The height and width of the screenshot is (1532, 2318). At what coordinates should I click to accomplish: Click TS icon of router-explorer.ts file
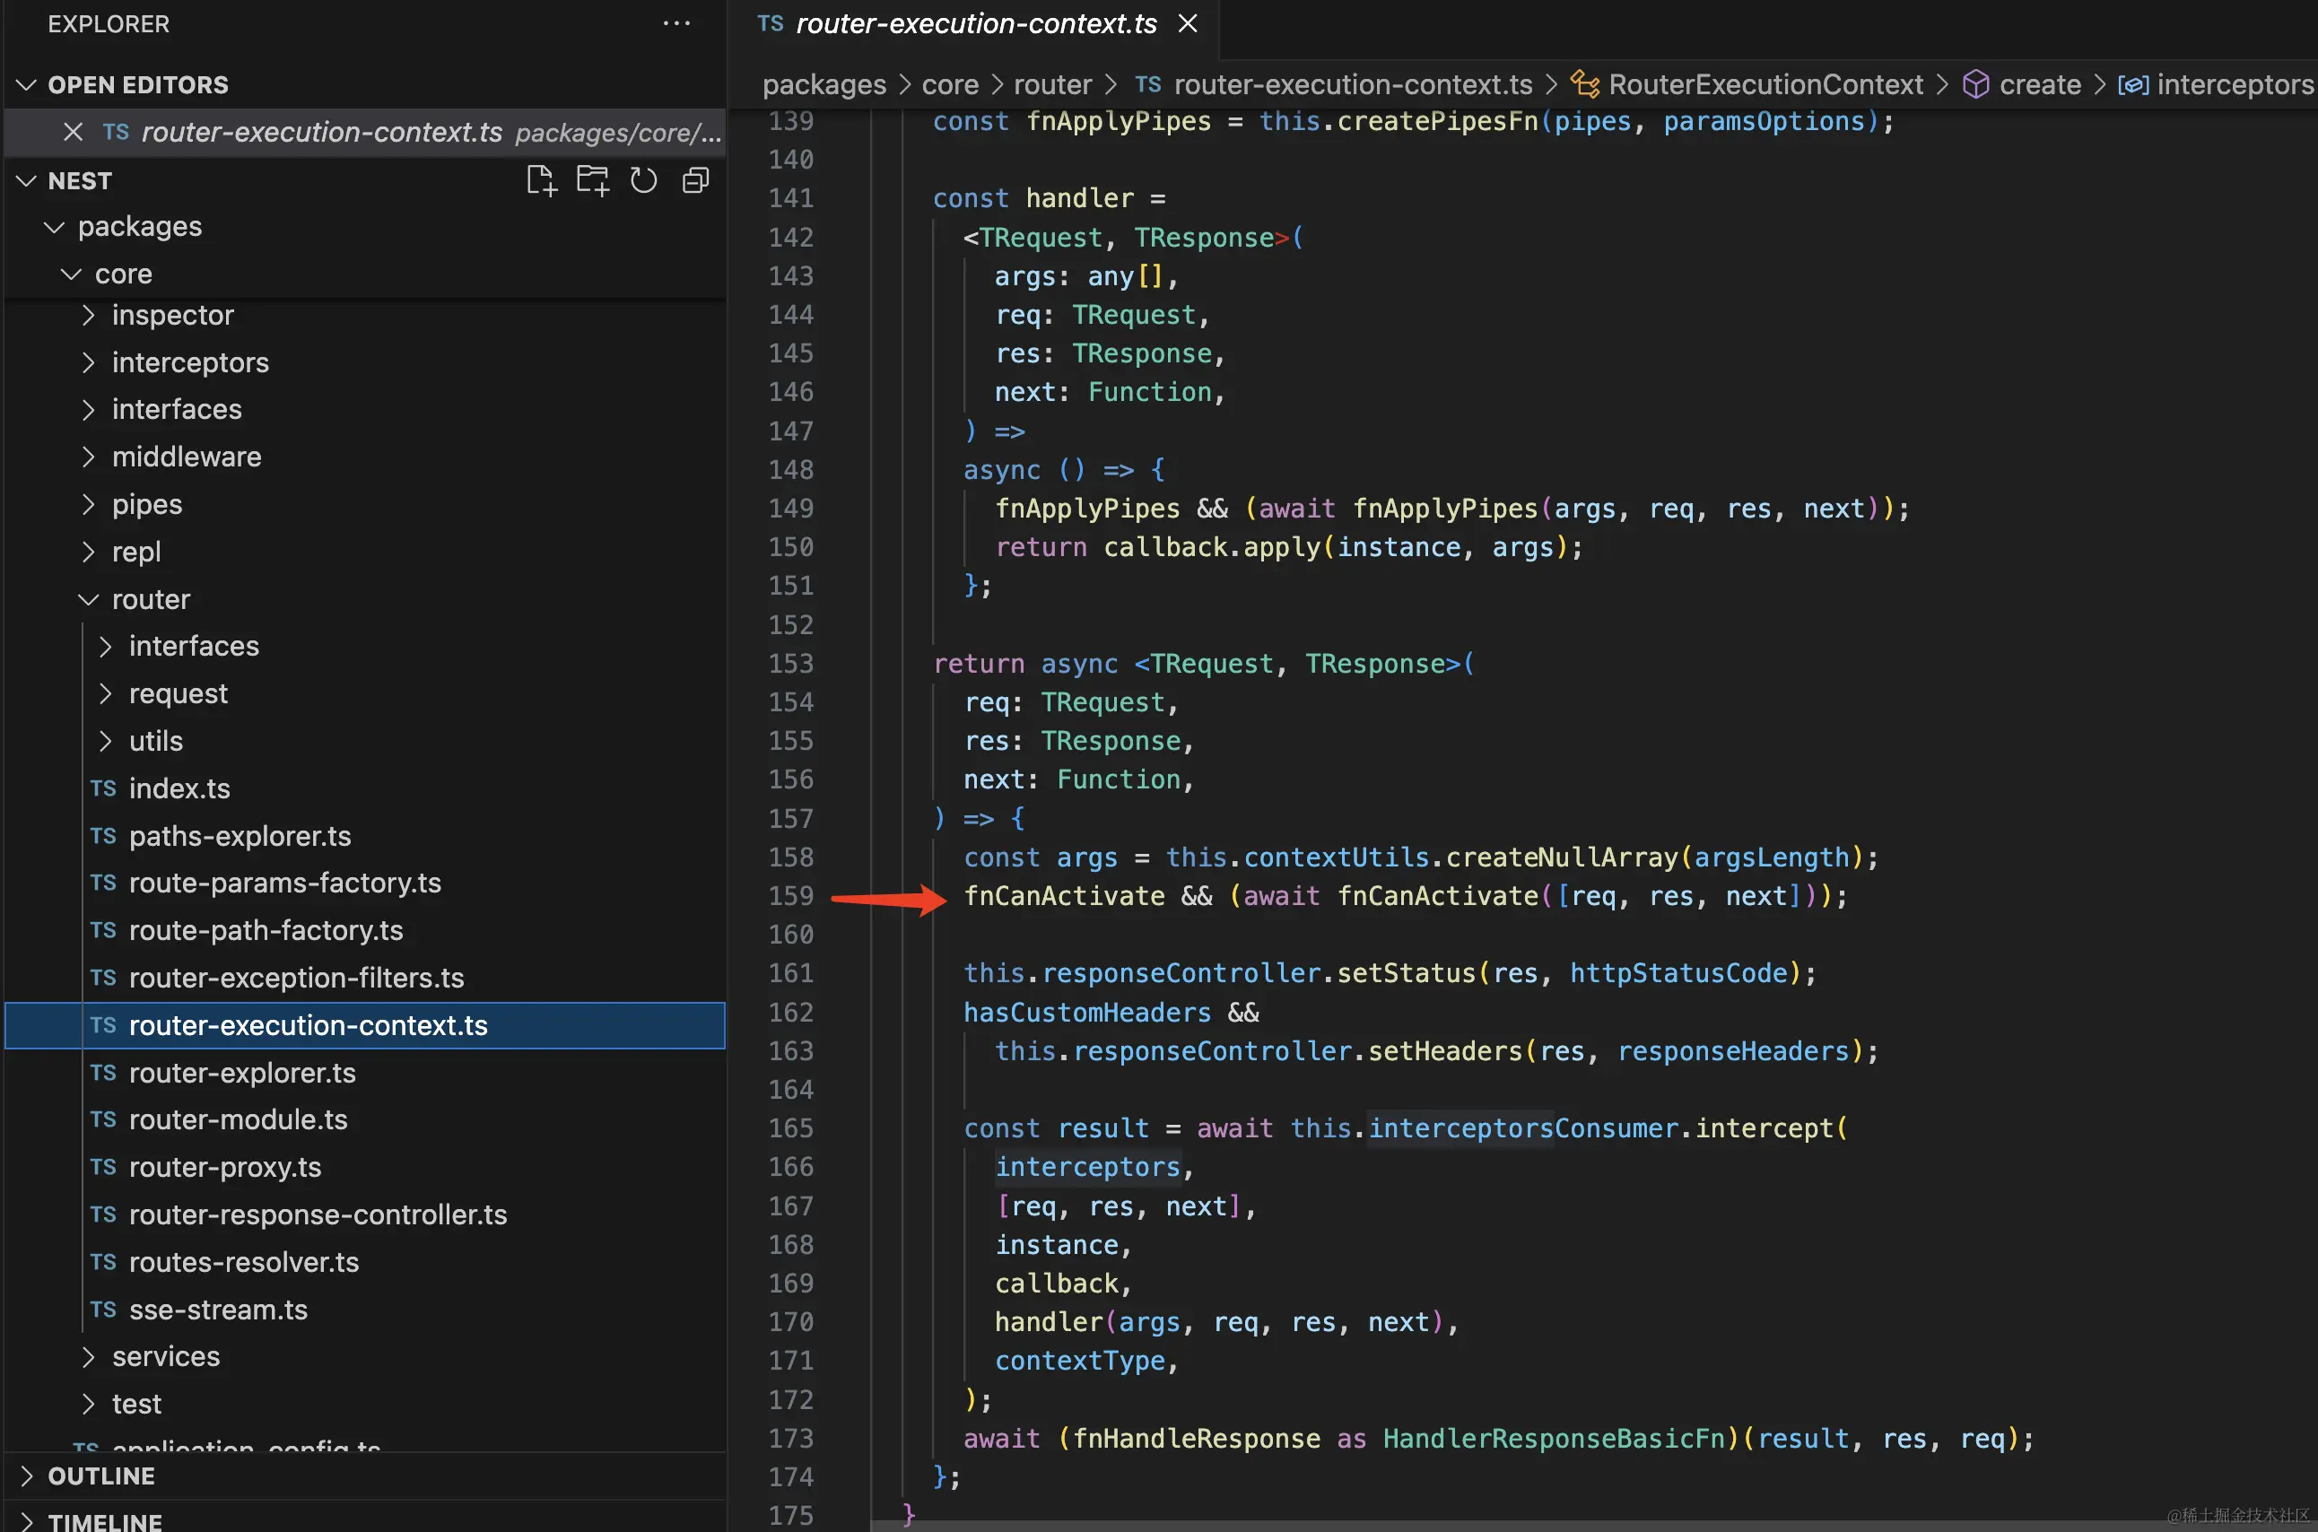point(103,1073)
